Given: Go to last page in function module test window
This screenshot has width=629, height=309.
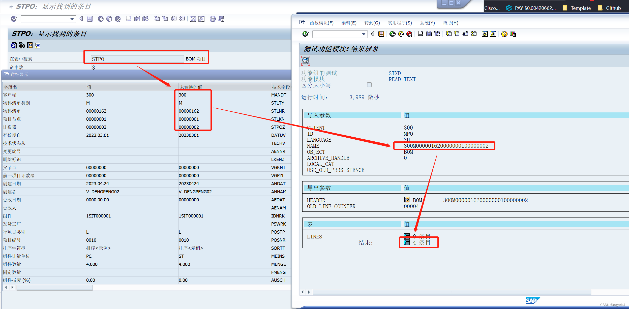Looking at the screenshot, I should [x=474, y=34].
